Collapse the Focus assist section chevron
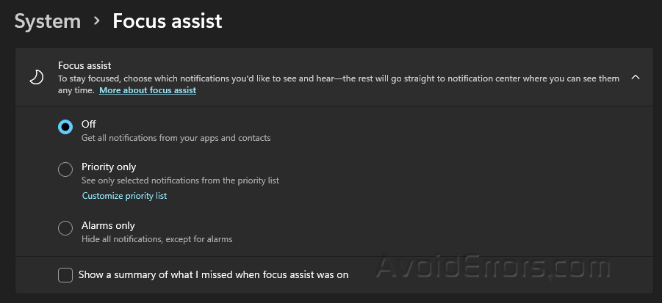Screen dimensions: 662x303 pyautogui.click(x=635, y=77)
